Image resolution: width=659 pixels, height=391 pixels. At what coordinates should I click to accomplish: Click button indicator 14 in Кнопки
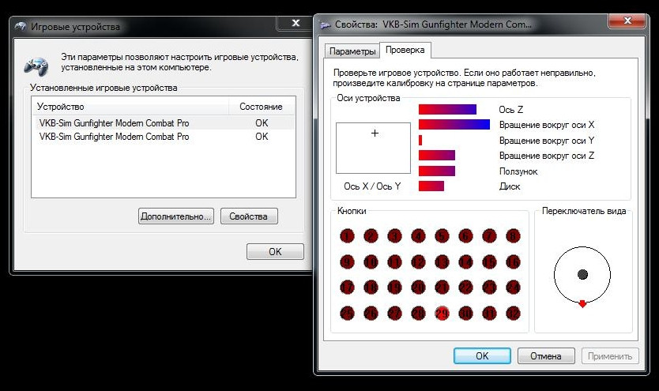[465, 262]
